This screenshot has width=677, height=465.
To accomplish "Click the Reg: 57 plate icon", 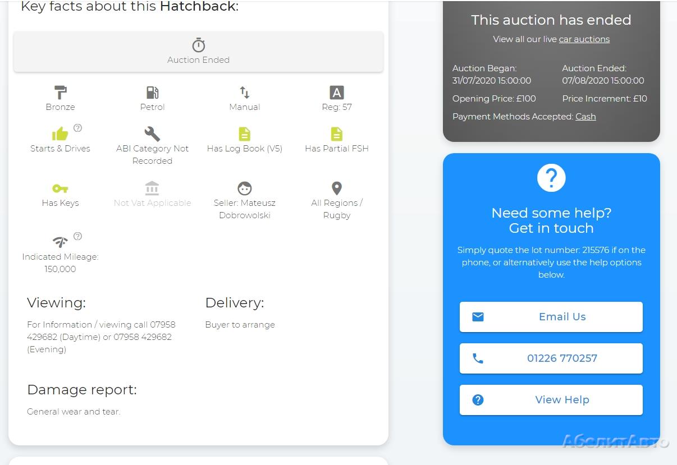I will [x=336, y=92].
